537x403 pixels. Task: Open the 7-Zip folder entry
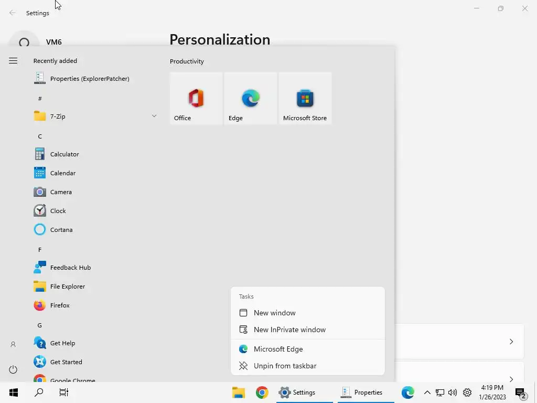(95, 116)
